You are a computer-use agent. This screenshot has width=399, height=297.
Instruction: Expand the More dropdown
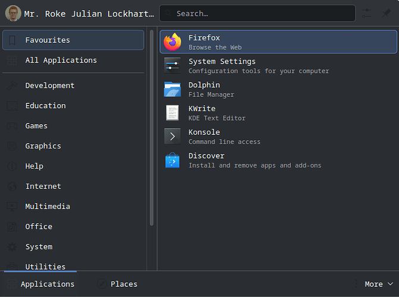(x=378, y=284)
